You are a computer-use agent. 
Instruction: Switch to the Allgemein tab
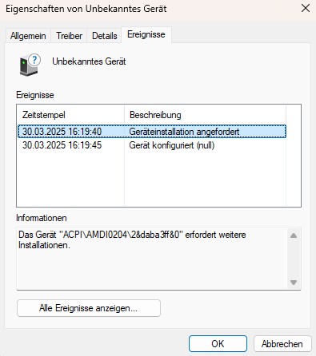(x=28, y=36)
